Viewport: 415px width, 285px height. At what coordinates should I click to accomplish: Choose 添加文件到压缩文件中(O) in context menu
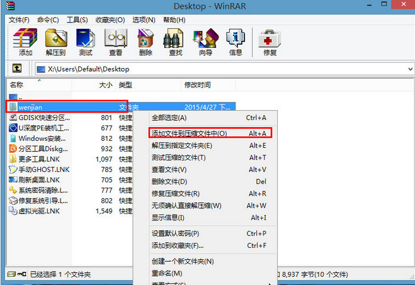click(209, 133)
